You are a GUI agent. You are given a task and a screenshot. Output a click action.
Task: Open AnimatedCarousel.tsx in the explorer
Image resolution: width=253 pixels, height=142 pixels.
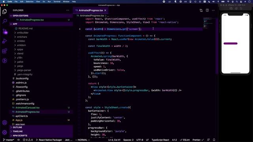pos(27,108)
